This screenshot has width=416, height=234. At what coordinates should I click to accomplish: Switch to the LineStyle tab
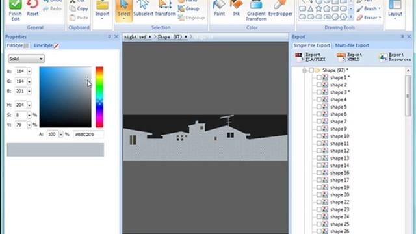46,45
